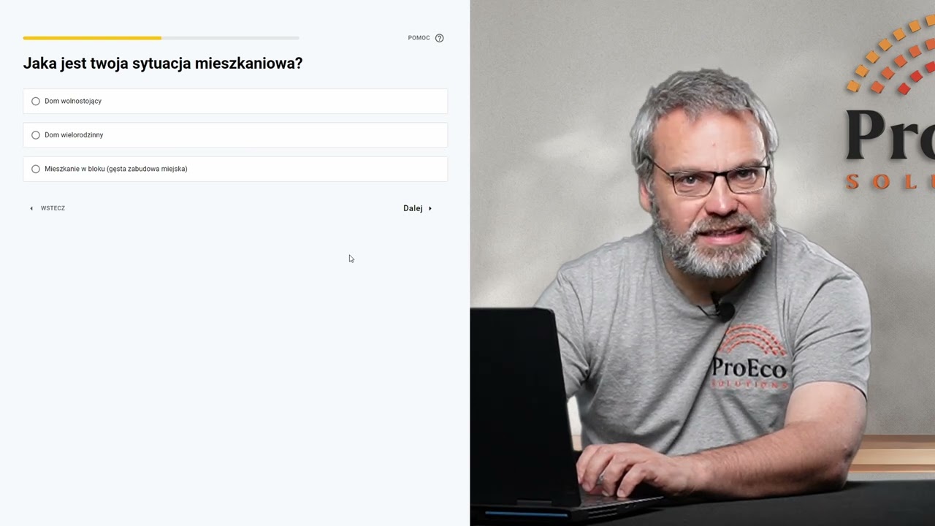Viewport: 935px width, 526px height.
Task: Click the presenter's video area
Action: pos(702,263)
